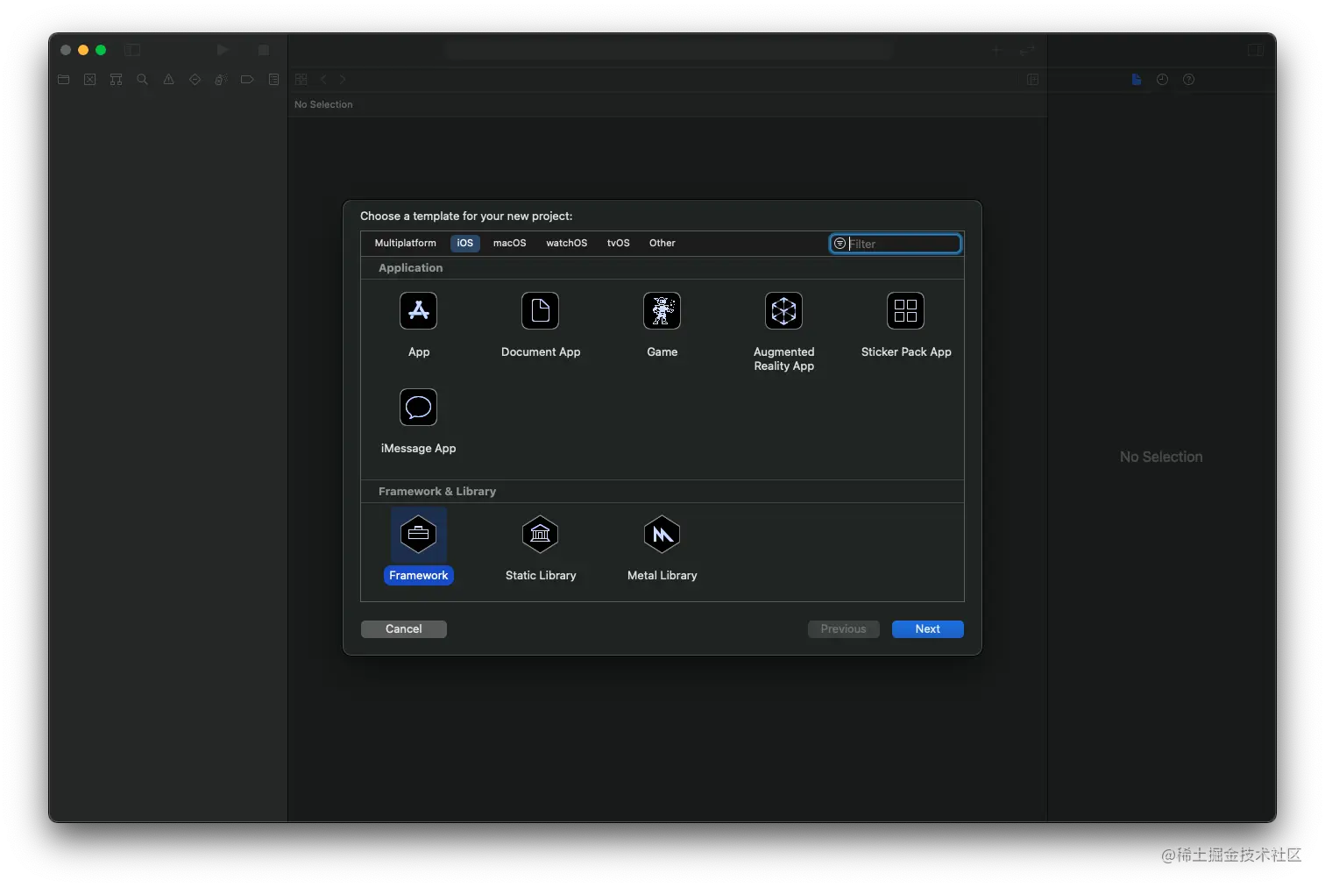Go back with the editor back arrow
Screen dimensions: 1325x887
pyautogui.click(x=323, y=80)
